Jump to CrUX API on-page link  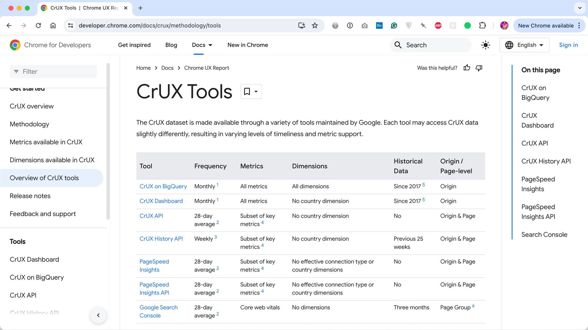tap(534, 143)
